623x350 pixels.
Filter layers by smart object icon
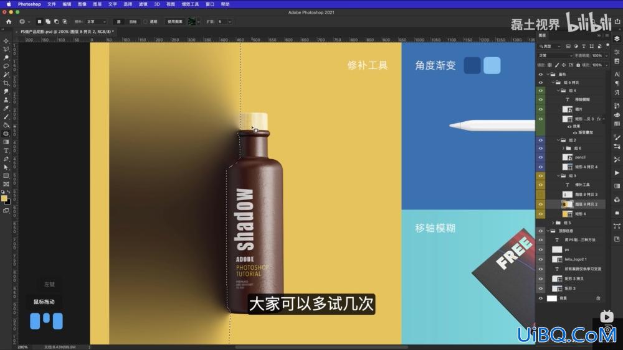click(599, 47)
